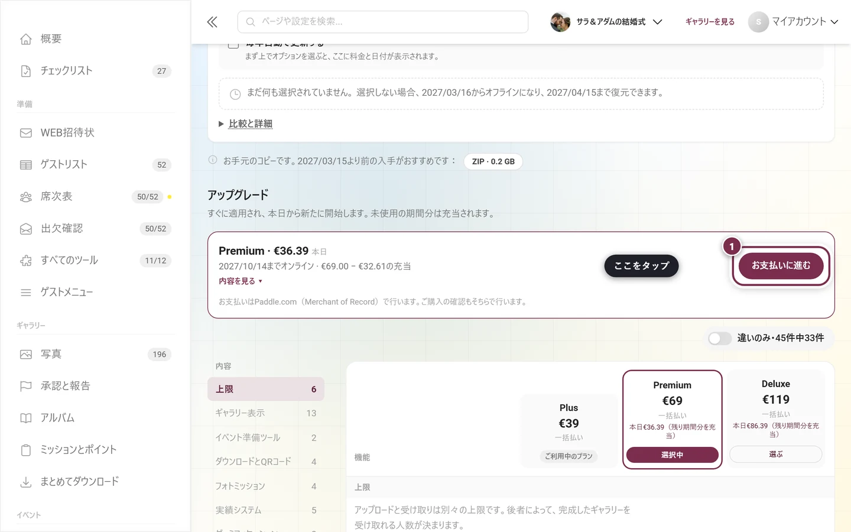
Task: Click the info icon beside お手元のコピー text
Action: 213,160
